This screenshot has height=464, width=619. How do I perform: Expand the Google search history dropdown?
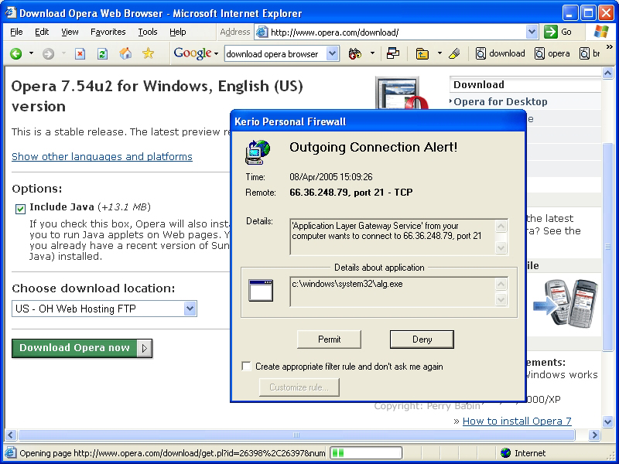click(333, 53)
